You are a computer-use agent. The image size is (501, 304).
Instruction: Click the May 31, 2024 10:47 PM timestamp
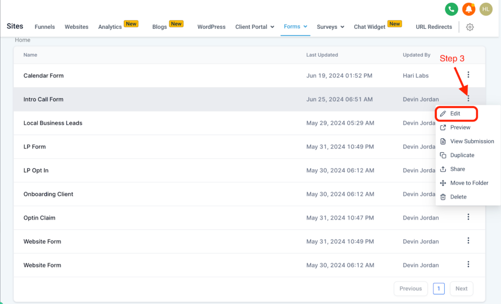pos(340,218)
